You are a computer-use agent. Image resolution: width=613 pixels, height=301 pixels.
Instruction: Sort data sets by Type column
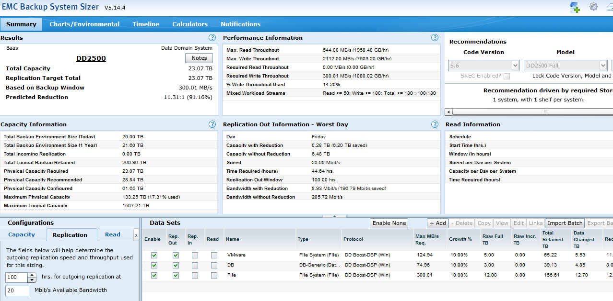pos(318,239)
